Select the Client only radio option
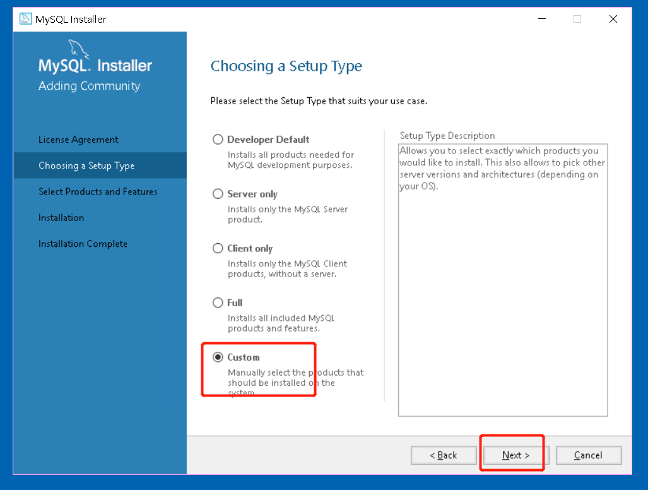This screenshot has height=490, width=648. [218, 248]
